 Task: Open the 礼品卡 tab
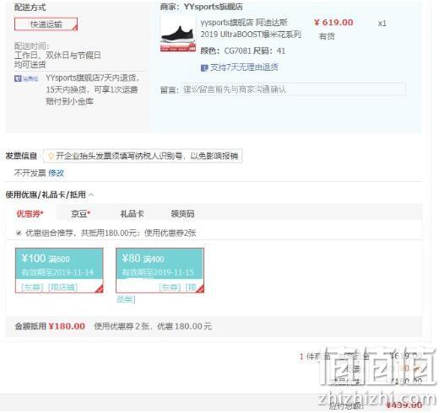[132, 214]
